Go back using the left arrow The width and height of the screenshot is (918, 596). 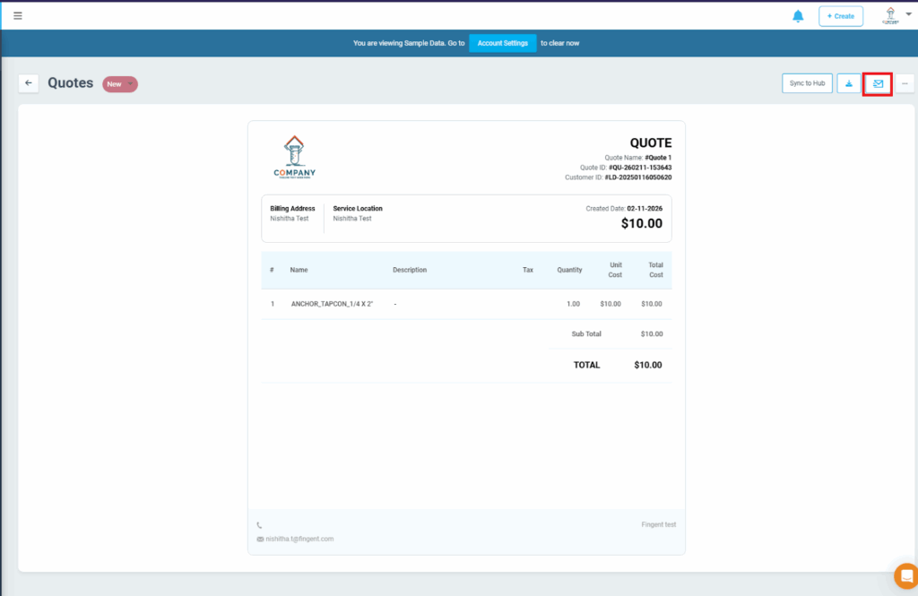(x=29, y=83)
